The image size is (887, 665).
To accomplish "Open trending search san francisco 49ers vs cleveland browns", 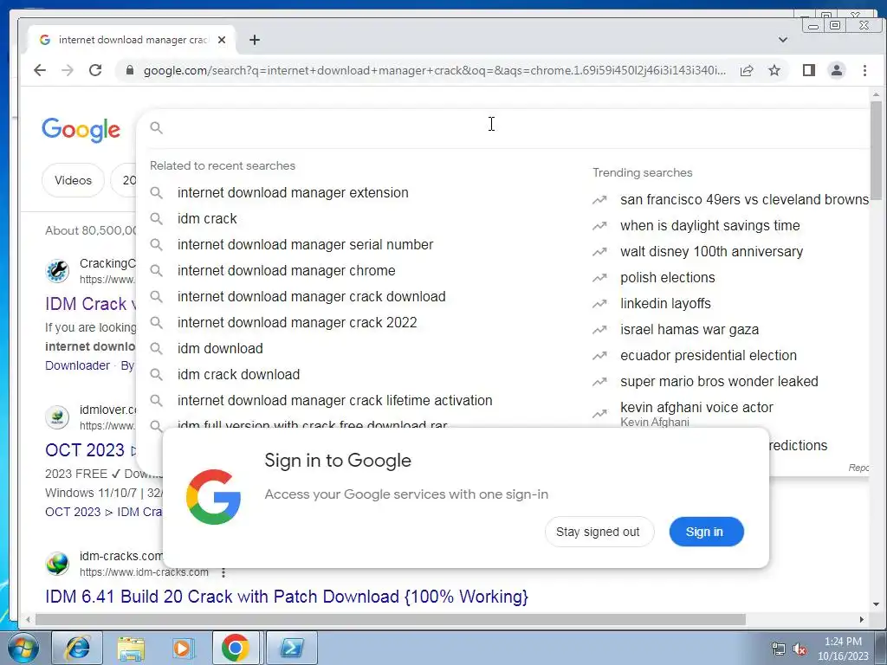I will click(x=744, y=200).
